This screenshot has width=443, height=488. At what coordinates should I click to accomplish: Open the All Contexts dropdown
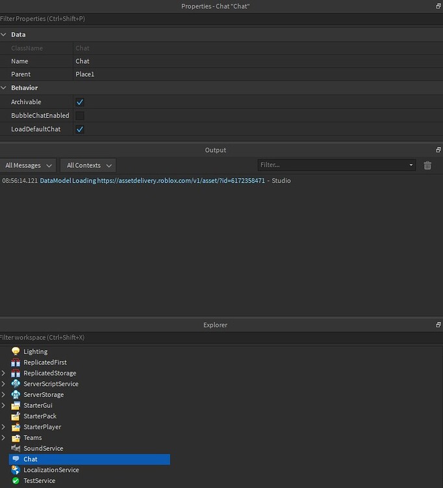click(88, 165)
